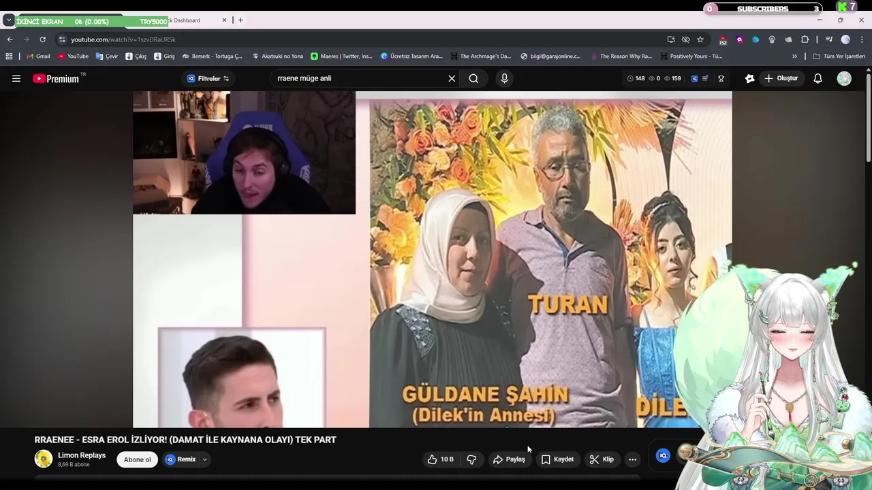Open the YouTube account avatar menu
Screen dimensions: 872x490
click(844, 78)
